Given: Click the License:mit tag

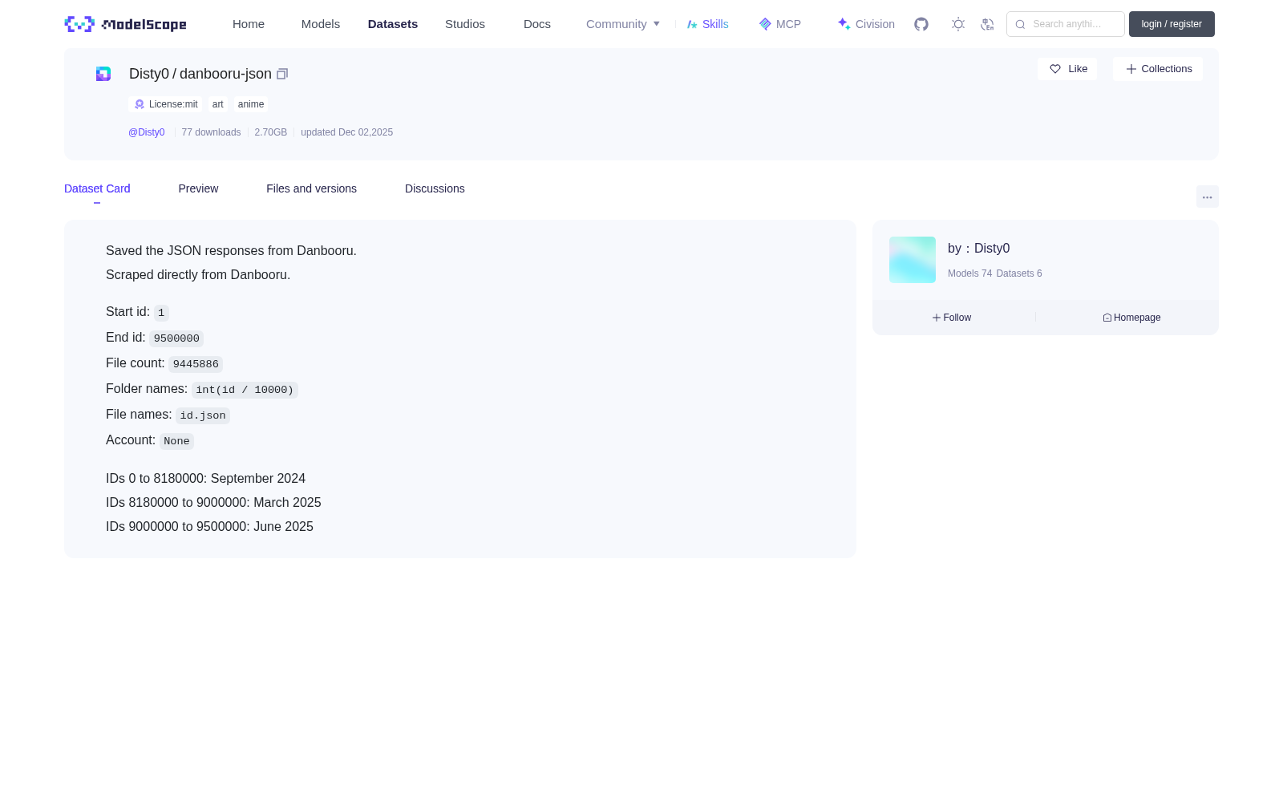Looking at the screenshot, I should (x=165, y=104).
